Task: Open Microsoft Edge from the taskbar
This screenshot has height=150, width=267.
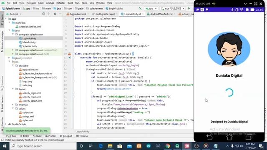Action: point(101,146)
